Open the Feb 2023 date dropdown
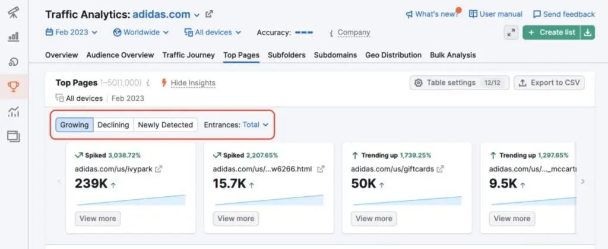 (71, 33)
